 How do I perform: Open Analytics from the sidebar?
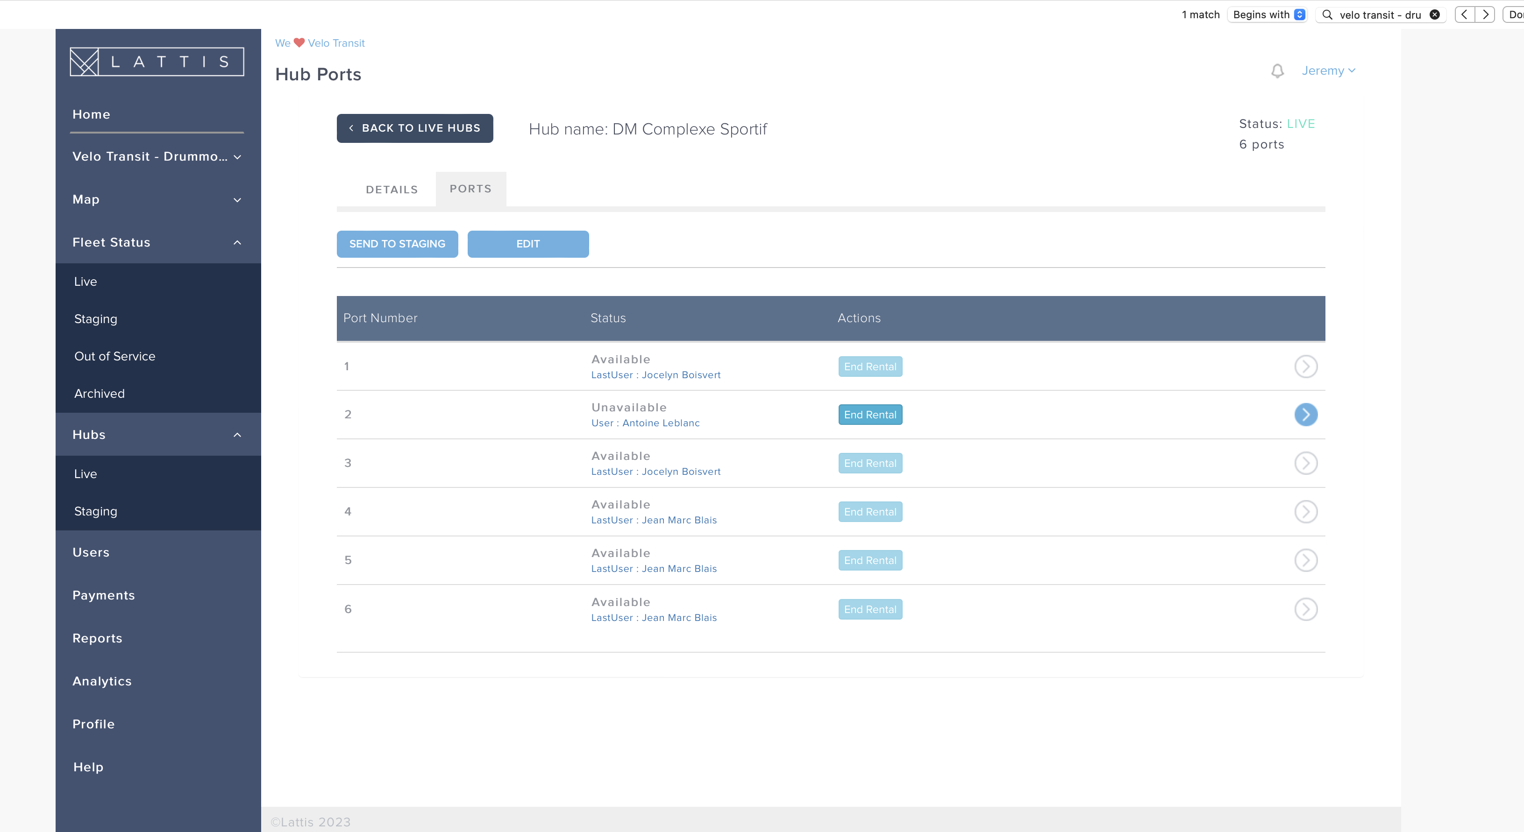point(102,681)
